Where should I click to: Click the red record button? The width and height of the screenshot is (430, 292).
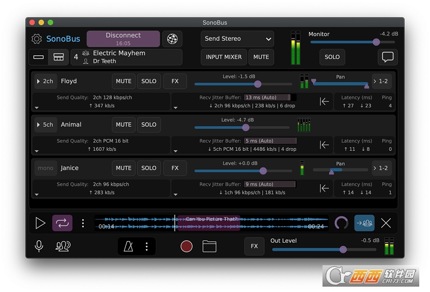pyautogui.click(x=187, y=246)
